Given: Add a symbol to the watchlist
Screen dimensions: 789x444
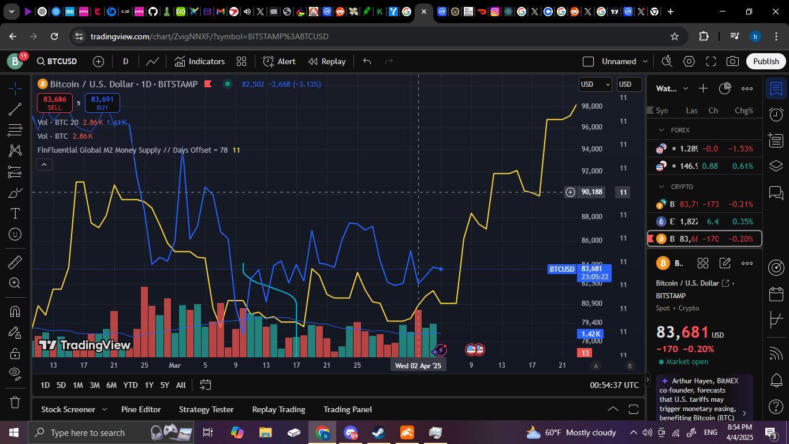Looking at the screenshot, I should pos(703,88).
